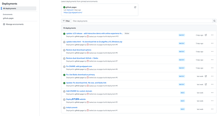Click green check of 'Update: Fix download link' row

64,83
